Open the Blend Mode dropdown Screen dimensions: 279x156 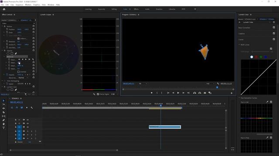(23, 78)
